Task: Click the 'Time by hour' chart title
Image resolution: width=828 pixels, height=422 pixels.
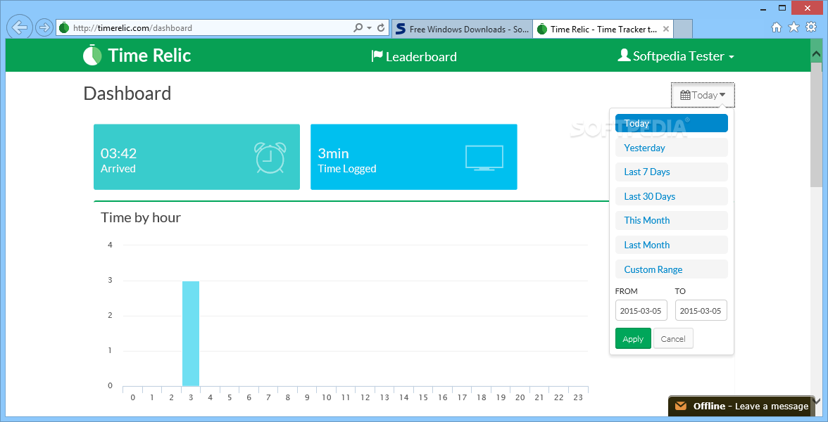Action: pos(141,217)
